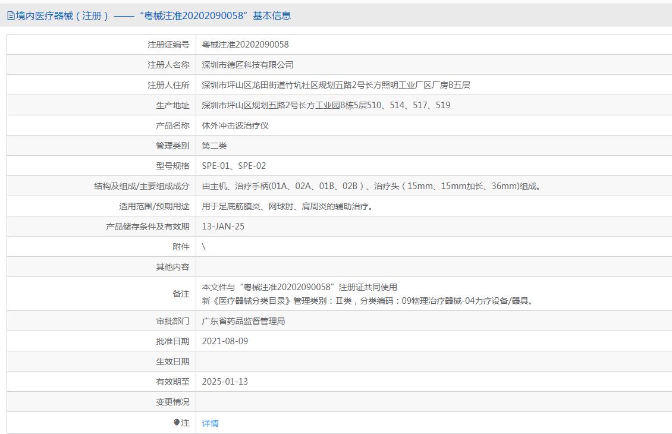Click the 附件 label
The height and width of the screenshot is (434, 672).
coord(181,247)
